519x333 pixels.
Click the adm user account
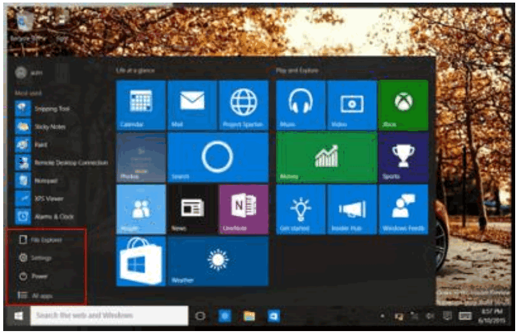click(29, 72)
